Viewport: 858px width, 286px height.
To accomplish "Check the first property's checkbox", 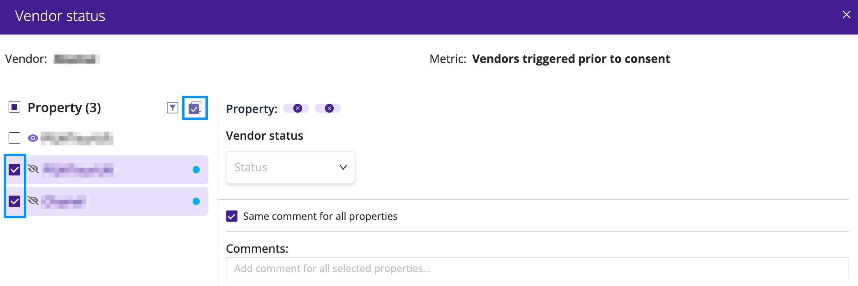I will (14, 138).
